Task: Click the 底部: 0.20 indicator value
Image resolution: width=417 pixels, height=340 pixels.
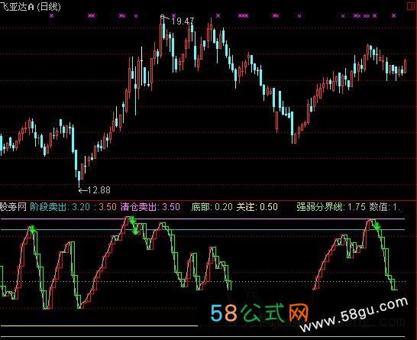Action: 212,207
